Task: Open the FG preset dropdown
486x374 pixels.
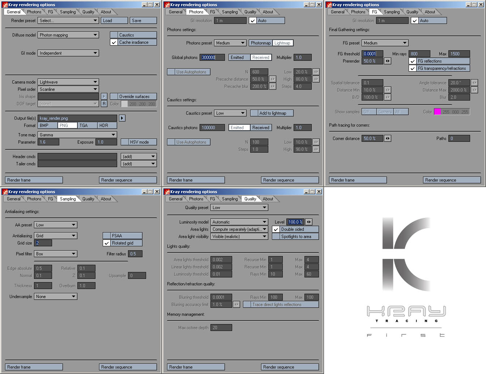Action: [385, 43]
